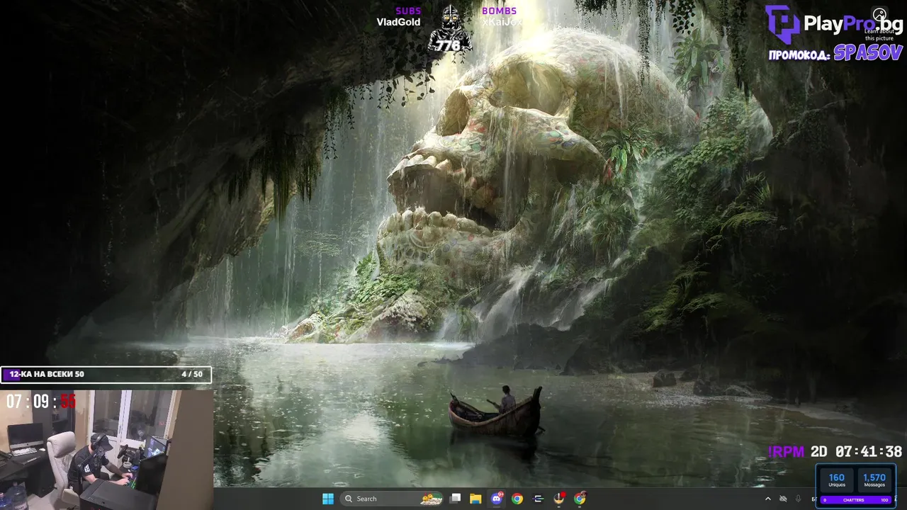Click the 160 Uniques stat box

[837, 480]
